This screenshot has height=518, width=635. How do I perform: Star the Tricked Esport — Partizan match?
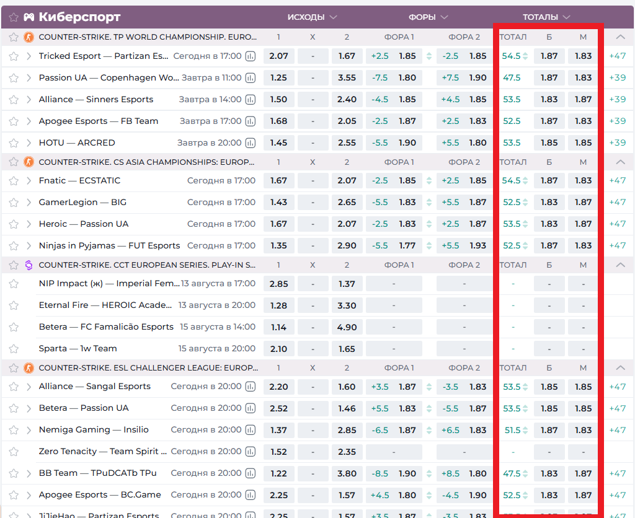14,56
